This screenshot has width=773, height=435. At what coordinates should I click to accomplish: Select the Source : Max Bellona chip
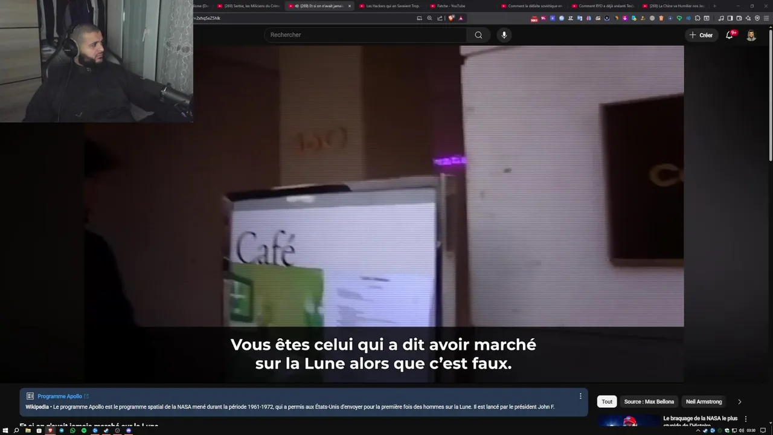(649, 402)
